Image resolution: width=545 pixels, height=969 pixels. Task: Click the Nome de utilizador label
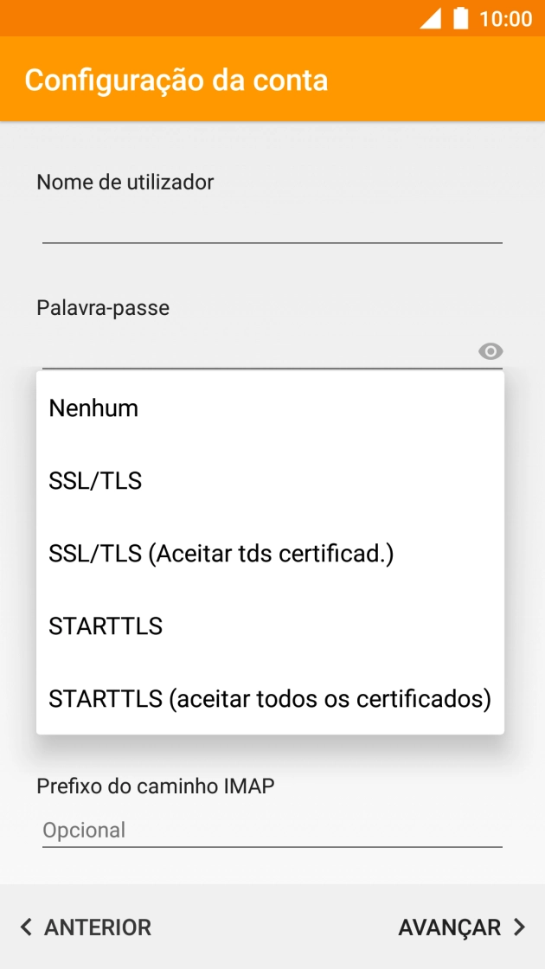coord(124,182)
